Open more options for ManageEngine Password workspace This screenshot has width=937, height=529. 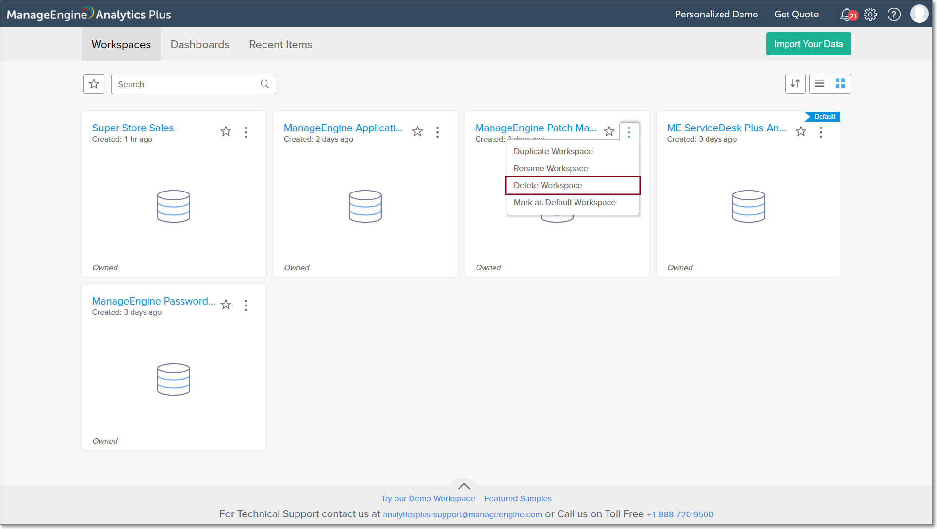pyautogui.click(x=246, y=305)
